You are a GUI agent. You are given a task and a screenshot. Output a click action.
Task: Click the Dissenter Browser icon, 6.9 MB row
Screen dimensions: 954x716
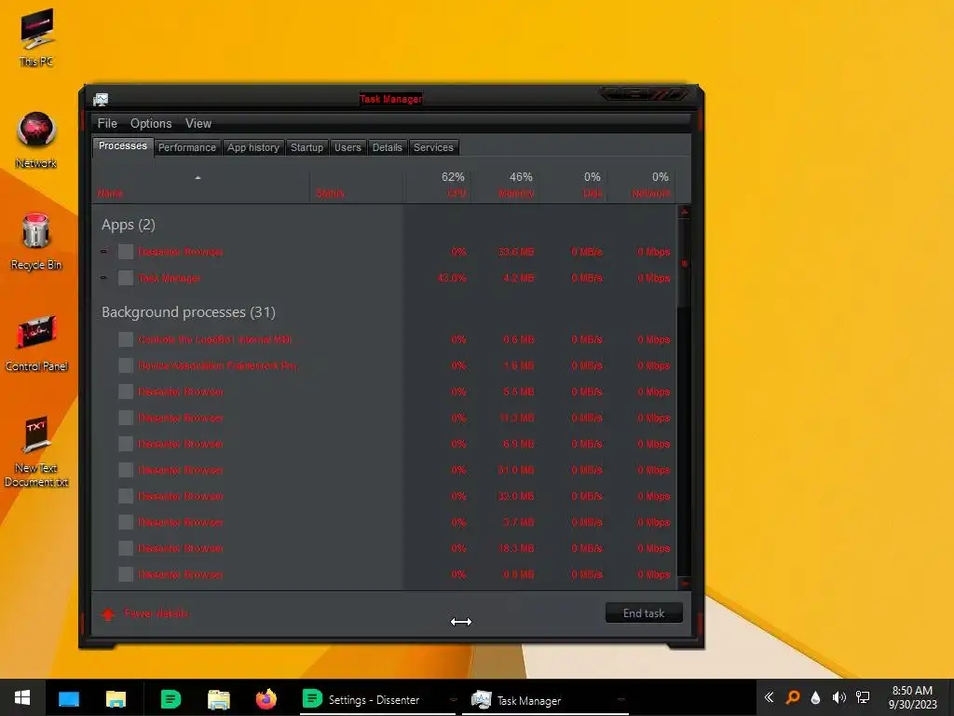[x=126, y=444]
